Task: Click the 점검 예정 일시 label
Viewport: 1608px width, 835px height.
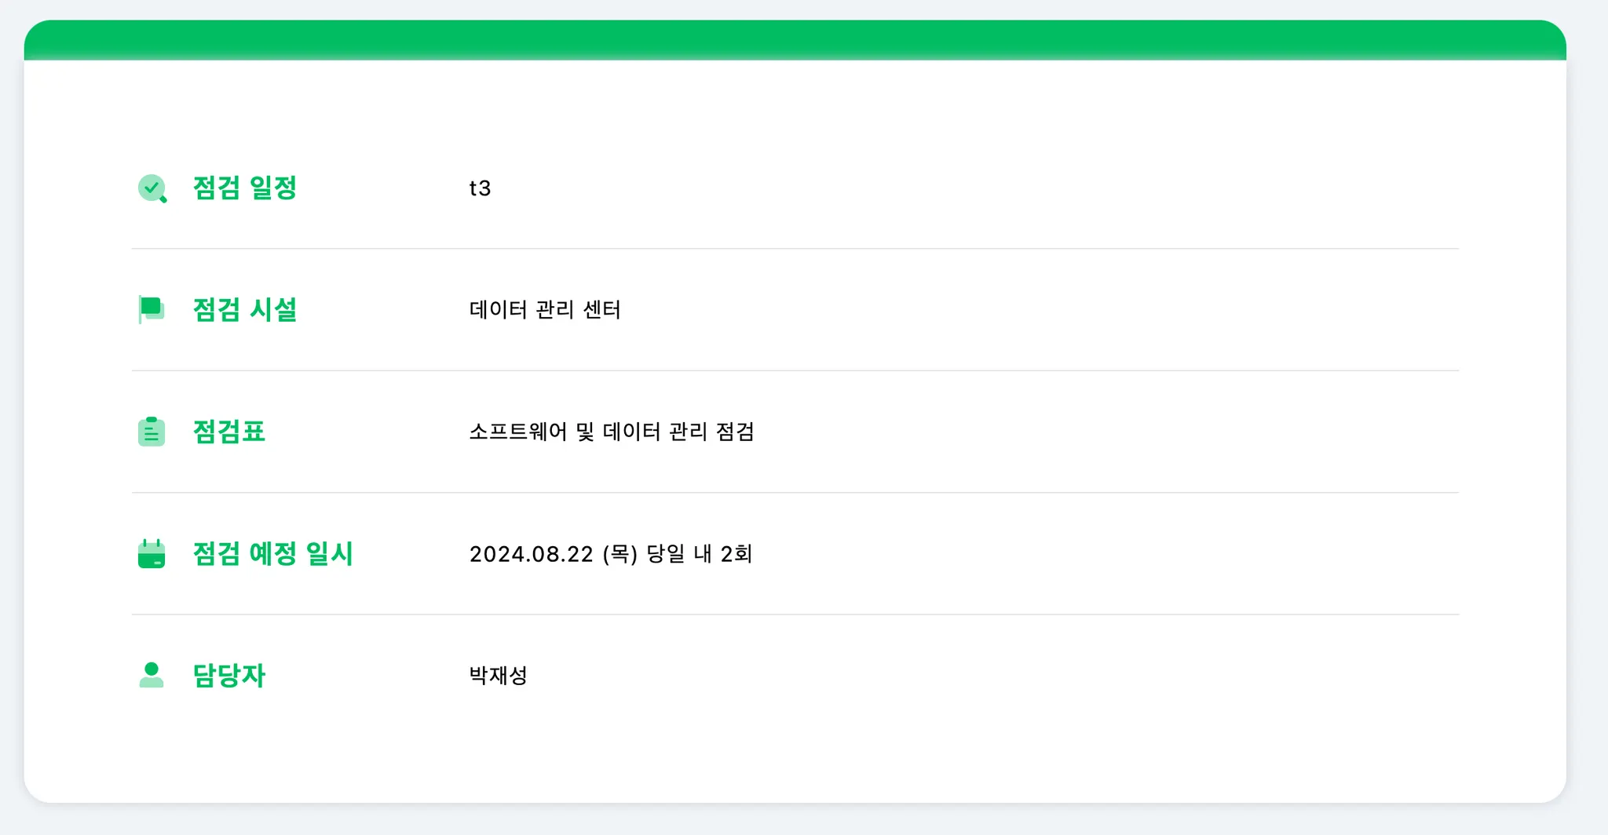Action: (272, 553)
